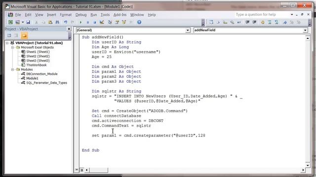Viewport: 316px width, 177px height.
Task: Open Standard toolbar options chevron
Action: click(x=203, y=22)
